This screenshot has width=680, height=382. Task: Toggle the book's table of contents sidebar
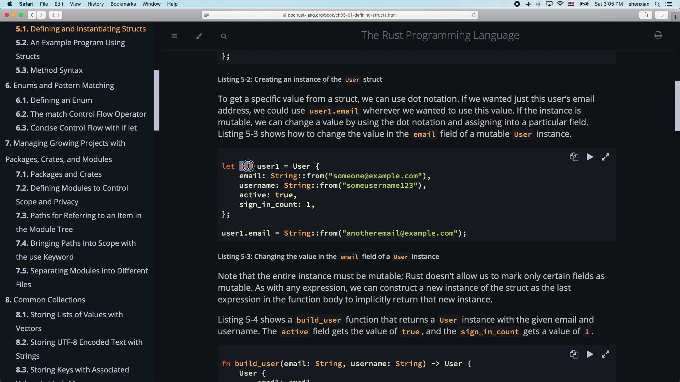click(x=174, y=36)
